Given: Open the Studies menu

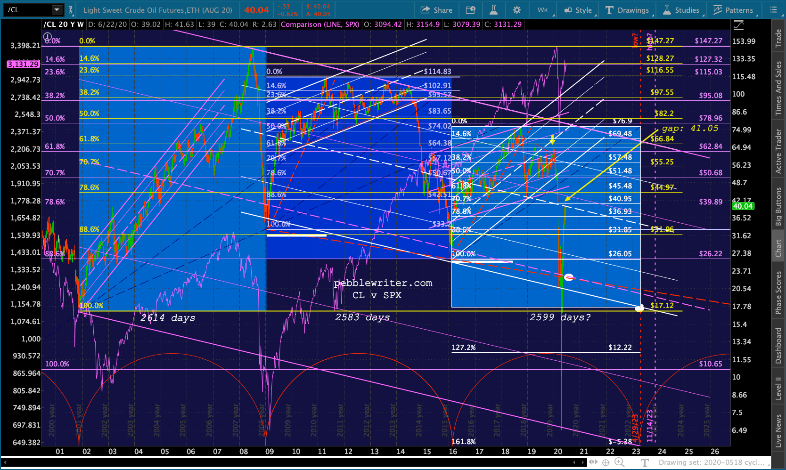Looking at the screenshot, I should [x=681, y=10].
